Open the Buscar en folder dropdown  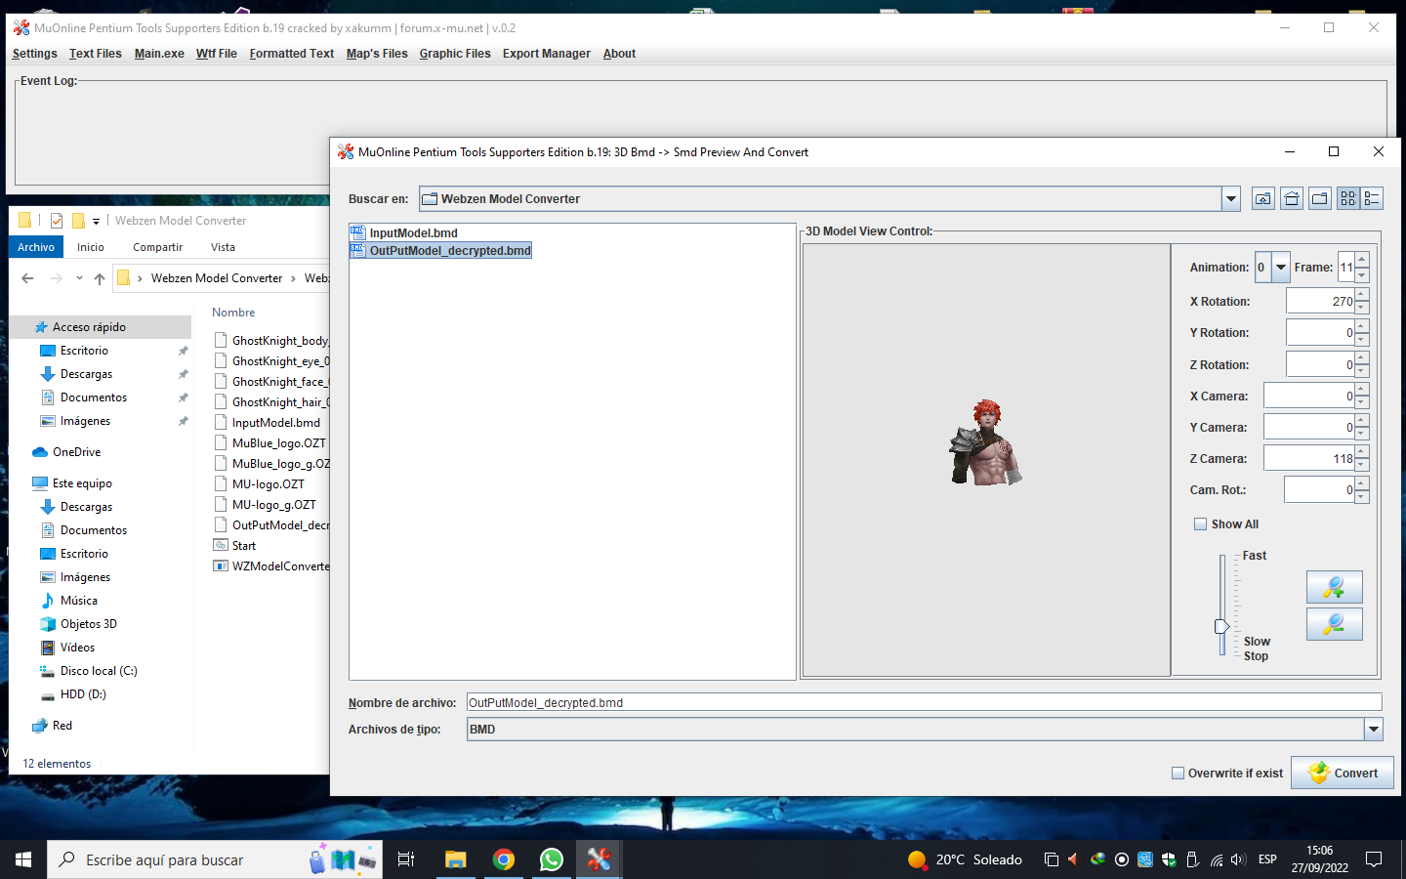click(1230, 198)
